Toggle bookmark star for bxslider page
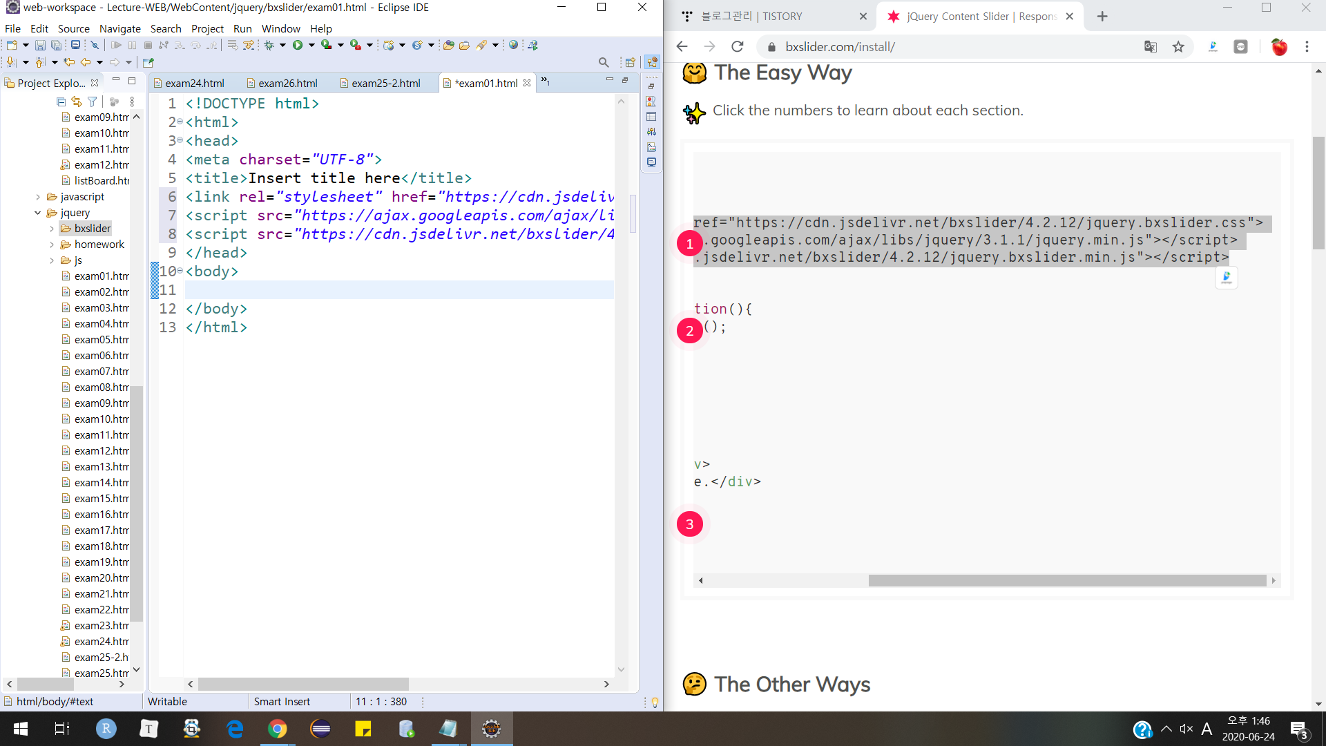Viewport: 1326px width, 746px height. (x=1178, y=47)
